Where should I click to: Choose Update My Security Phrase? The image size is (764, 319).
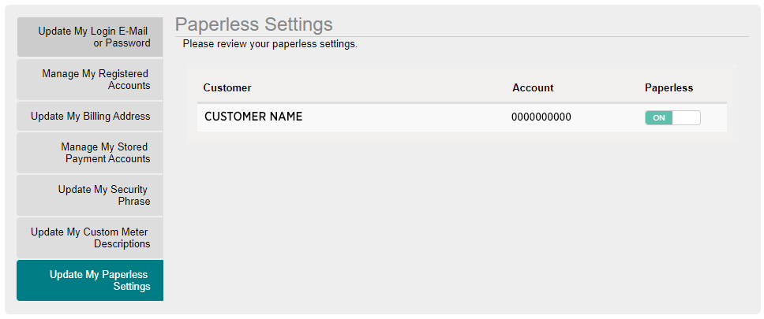tap(90, 195)
